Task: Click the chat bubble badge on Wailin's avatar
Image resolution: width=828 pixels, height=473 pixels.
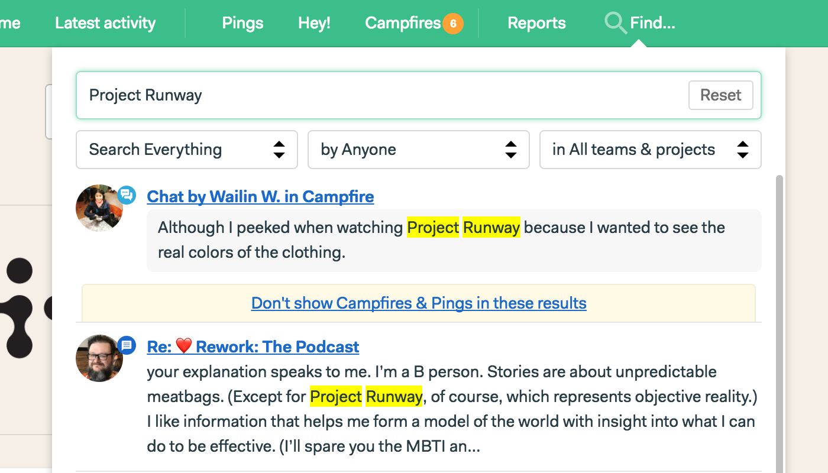Action: pyautogui.click(x=127, y=195)
